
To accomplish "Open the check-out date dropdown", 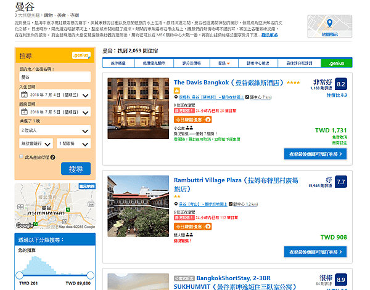I will [55, 112].
